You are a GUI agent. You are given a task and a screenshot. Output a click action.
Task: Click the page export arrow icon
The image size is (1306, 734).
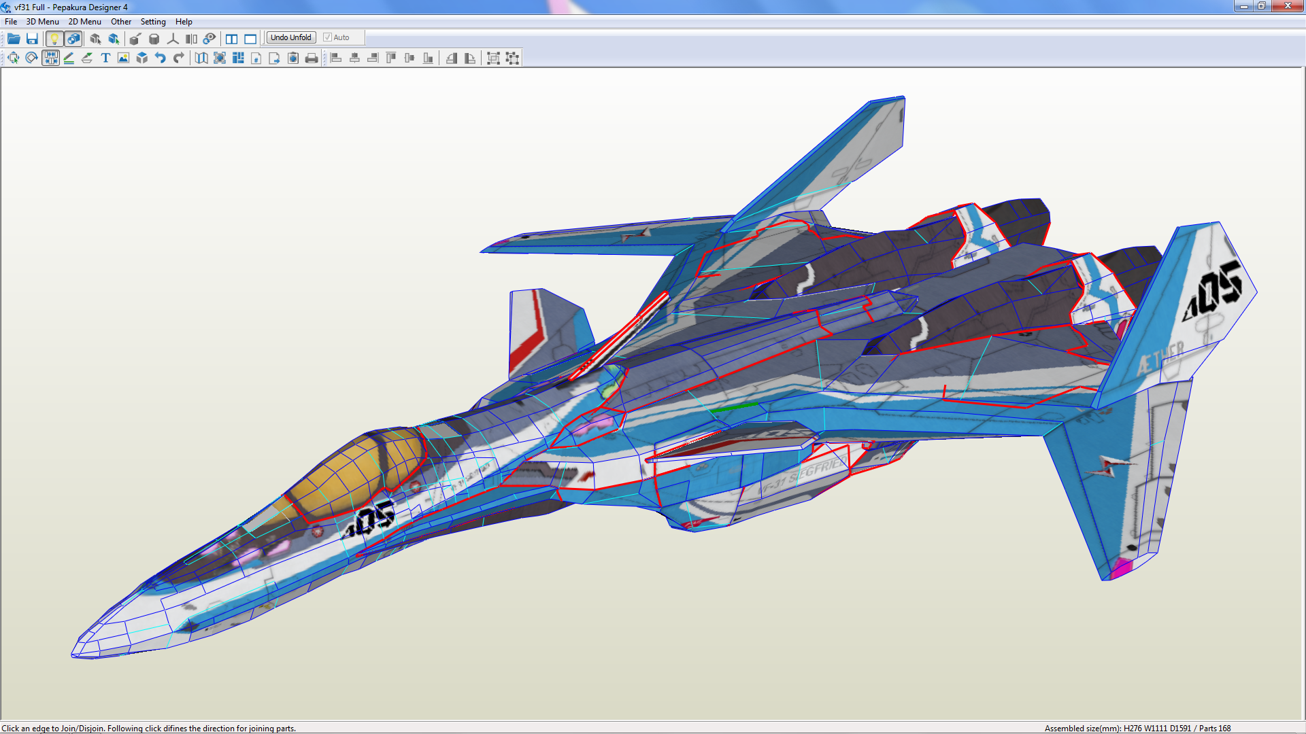click(275, 58)
